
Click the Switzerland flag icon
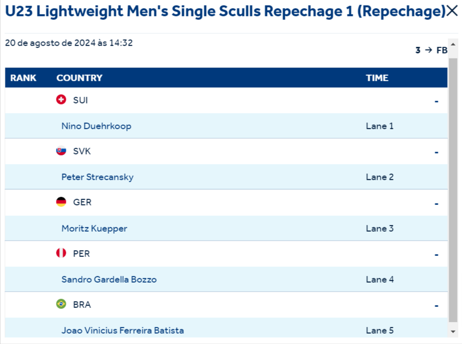(61, 100)
